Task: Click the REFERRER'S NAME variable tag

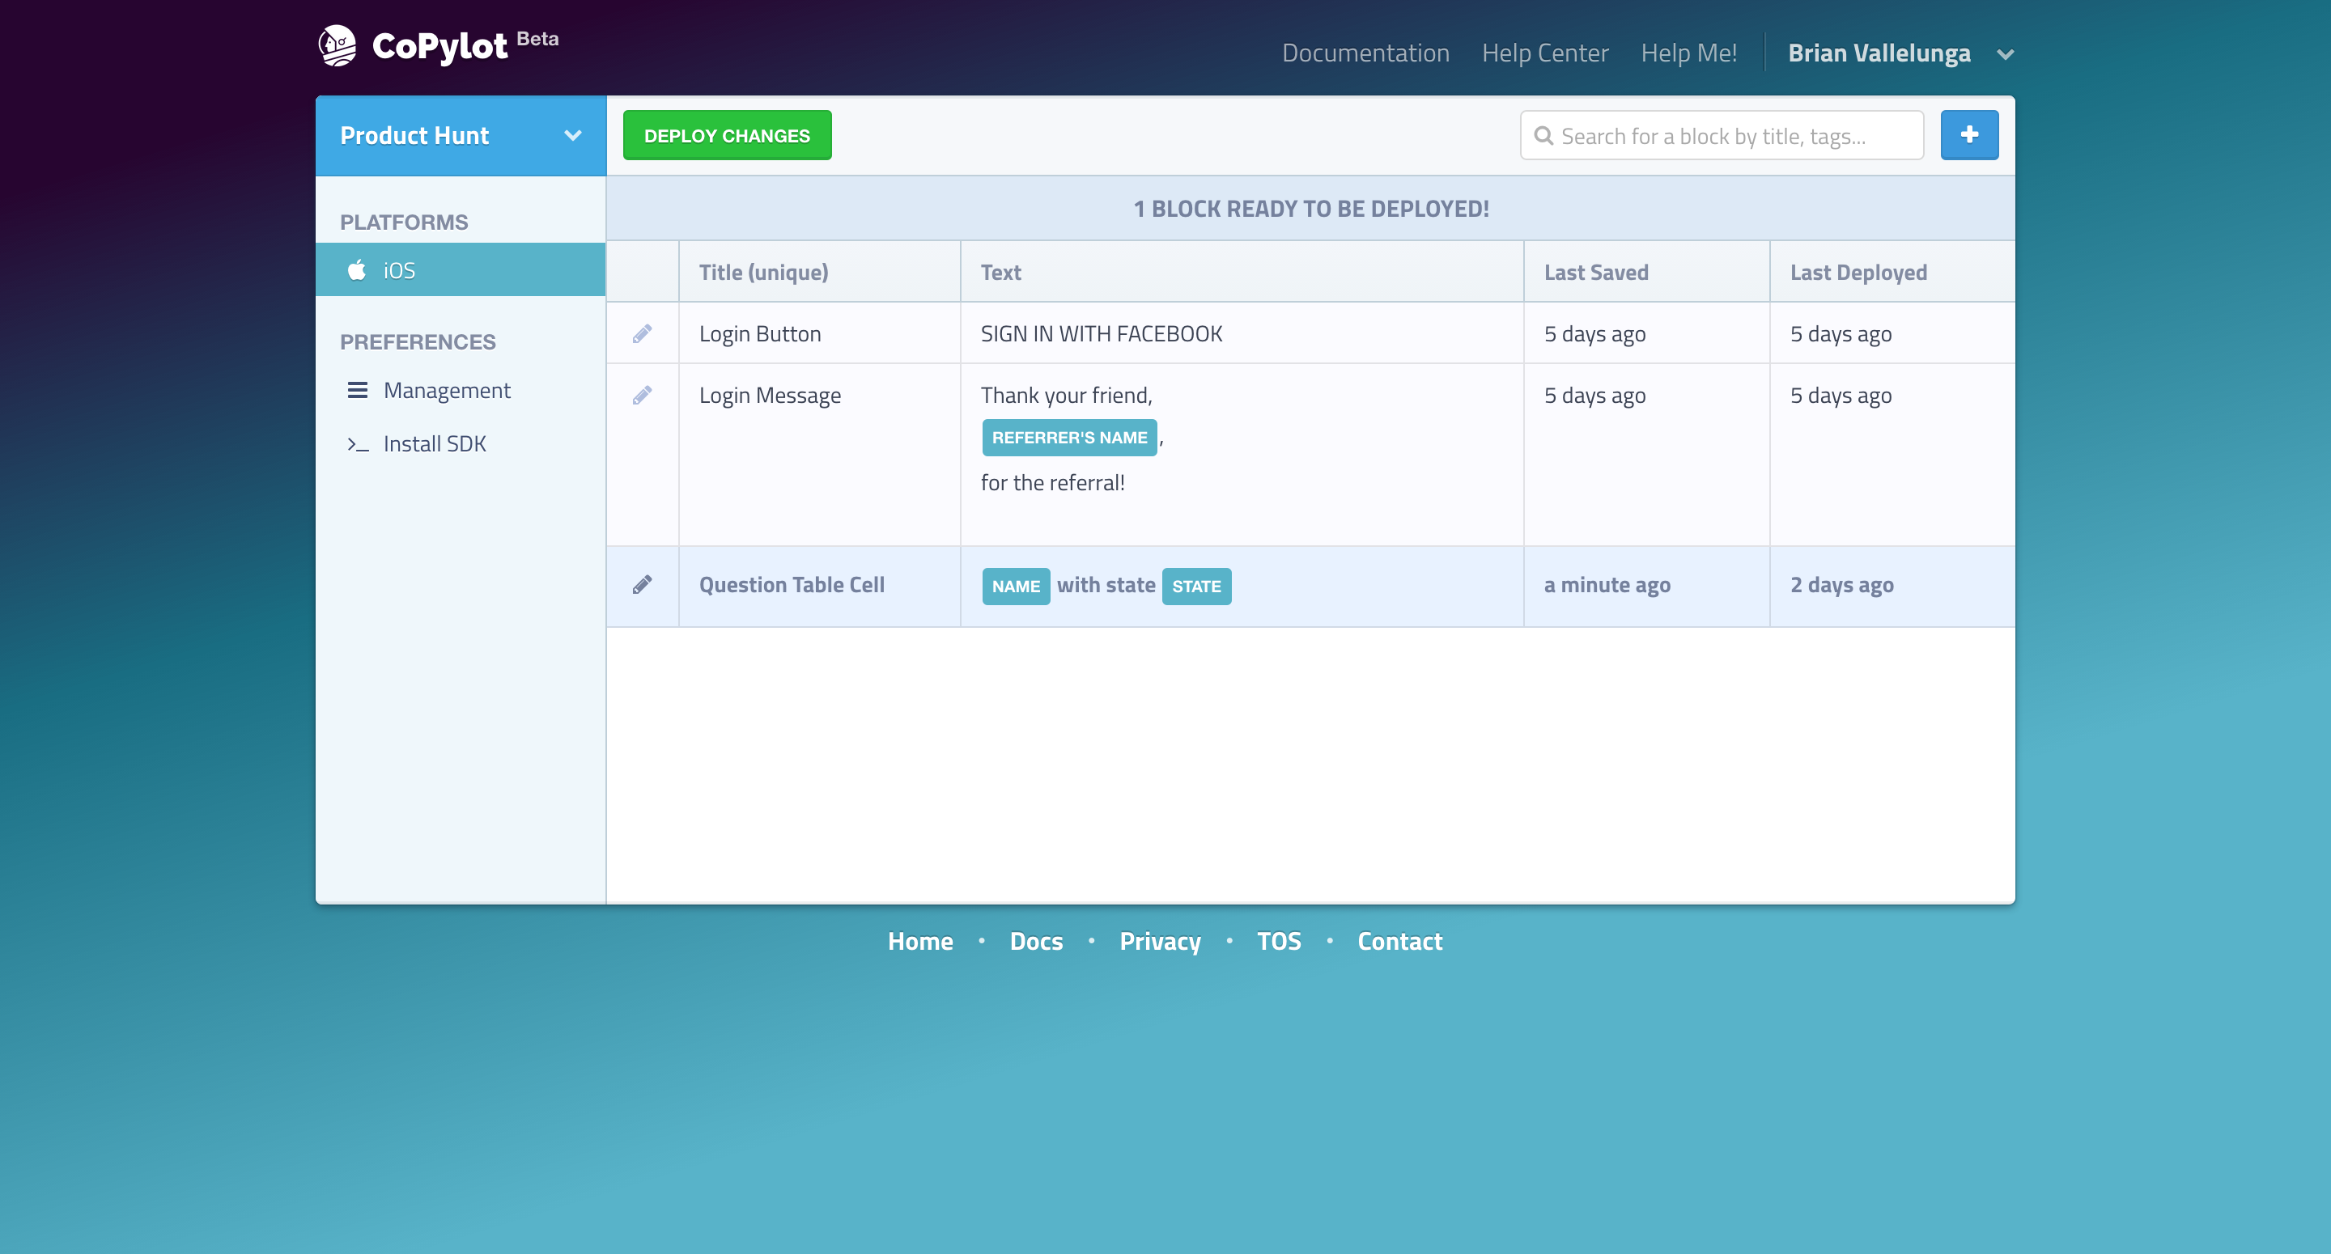Action: [x=1068, y=438]
